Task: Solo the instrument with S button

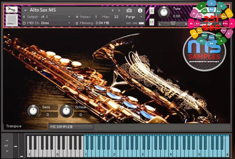Action: [x=152, y=11]
